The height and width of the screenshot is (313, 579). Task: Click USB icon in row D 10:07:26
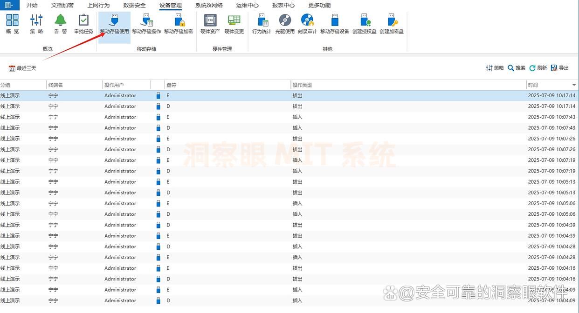point(158,149)
